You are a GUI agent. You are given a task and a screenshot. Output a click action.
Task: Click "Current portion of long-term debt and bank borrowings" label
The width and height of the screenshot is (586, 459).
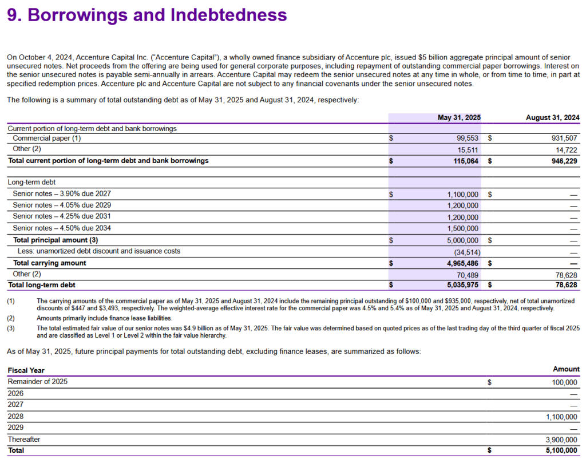[92, 129]
